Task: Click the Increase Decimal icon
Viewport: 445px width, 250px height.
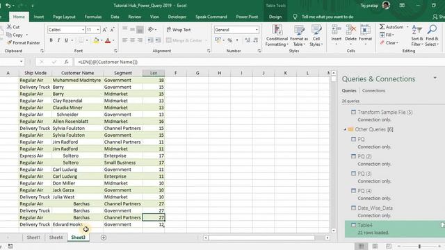Action: pos(248,40)
